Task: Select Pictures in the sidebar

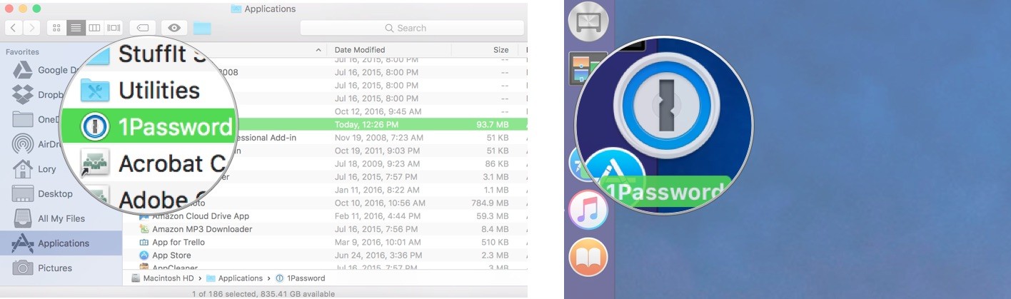Action: tap(55, 268)
